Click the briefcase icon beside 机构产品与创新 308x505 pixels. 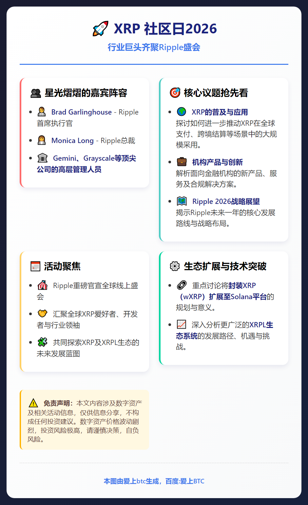182,162
